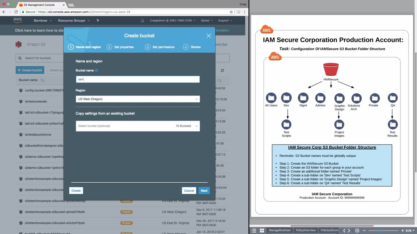This screenshot has height=234, width=417.
Task: Open the Select bucket (optional) dropdown
Action: tap(138, 126)
